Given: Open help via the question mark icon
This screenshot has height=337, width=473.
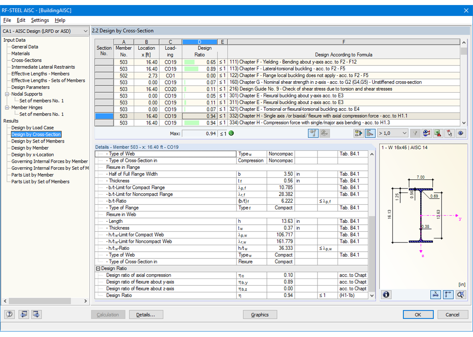Looking at the screenshot, I should 8,314.
